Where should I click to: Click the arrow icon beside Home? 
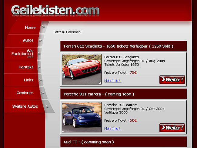(x=44, y=27)
